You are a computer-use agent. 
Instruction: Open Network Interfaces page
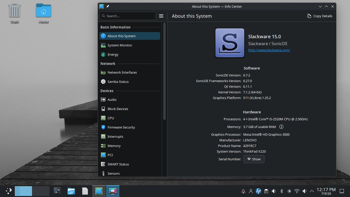tap(129, 72)
